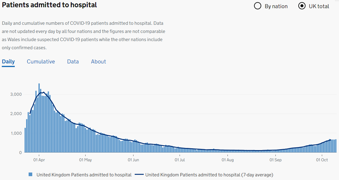Image resolution: width=339 pixels, height=180 pixels.
Task: Open the Data tab
Action: click(x=73, y=62)
